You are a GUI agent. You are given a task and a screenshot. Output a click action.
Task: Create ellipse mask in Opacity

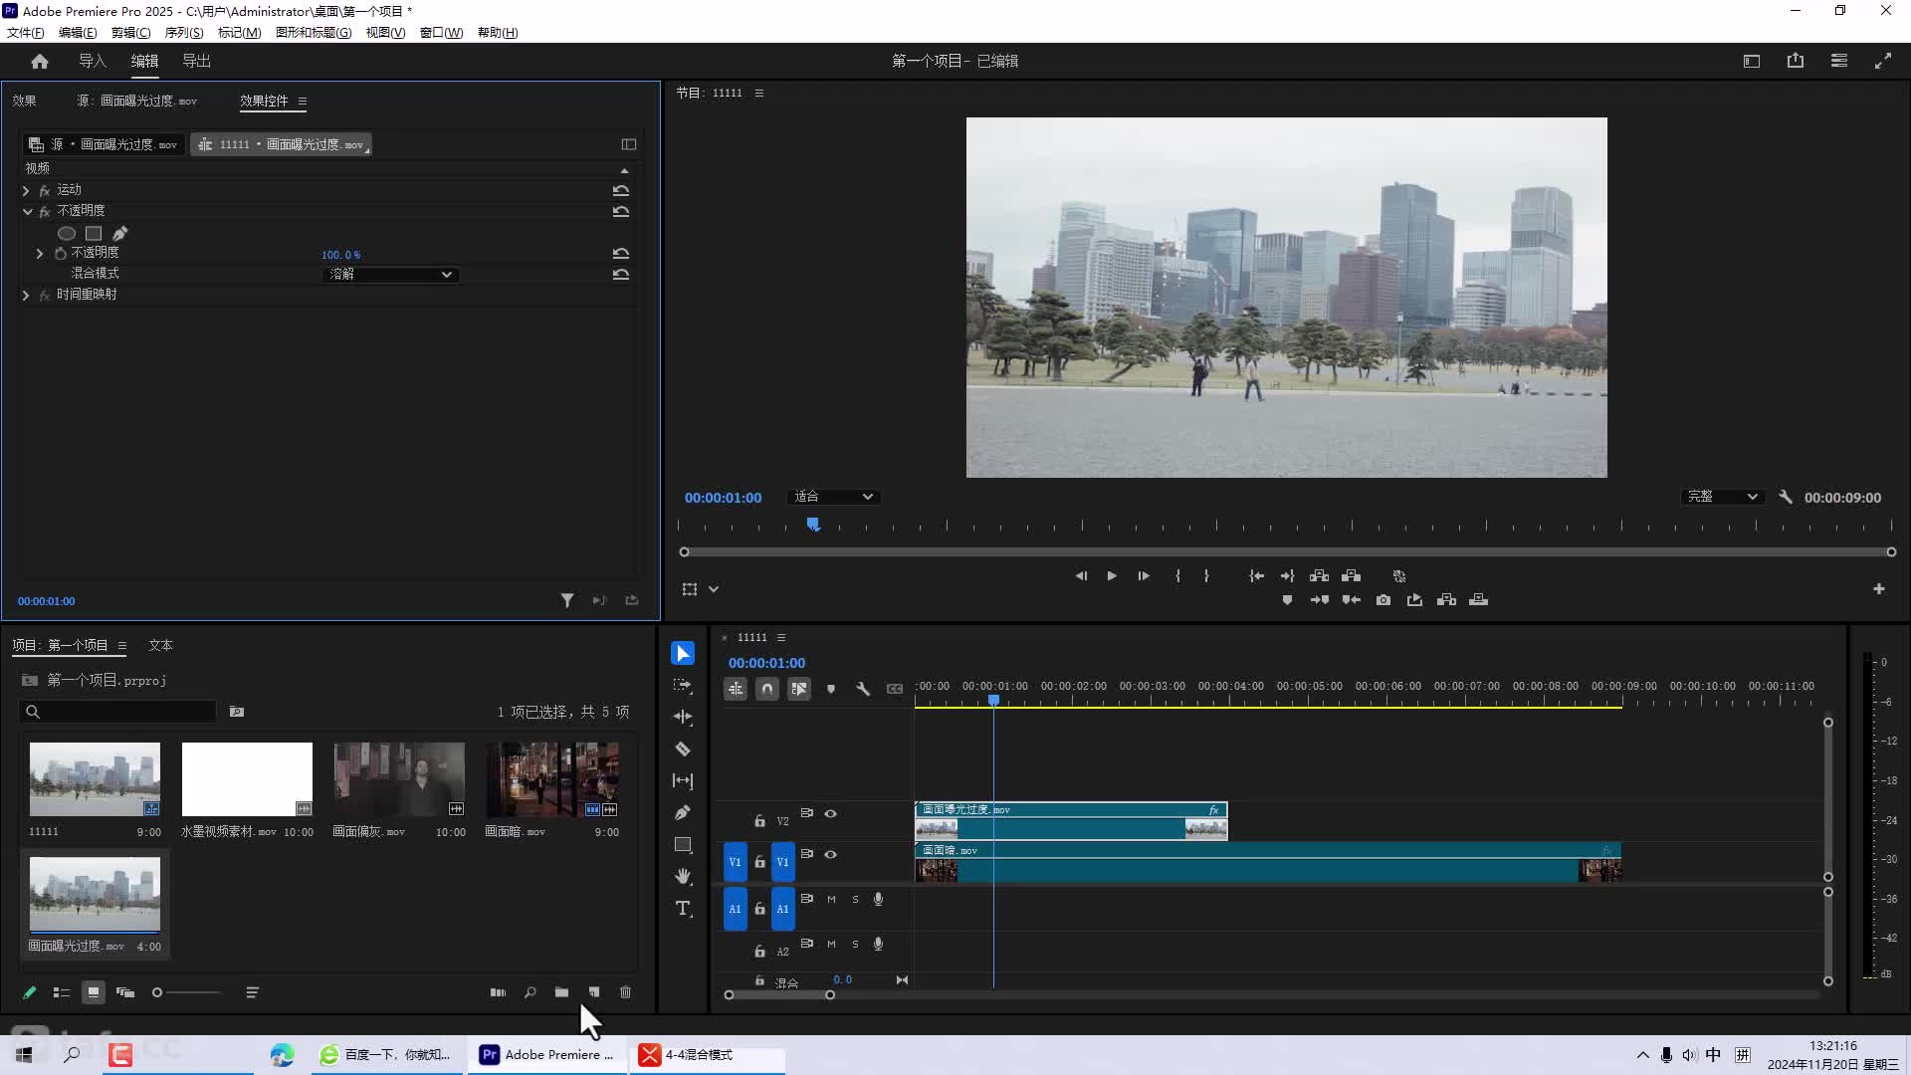[x=67, y=233]
